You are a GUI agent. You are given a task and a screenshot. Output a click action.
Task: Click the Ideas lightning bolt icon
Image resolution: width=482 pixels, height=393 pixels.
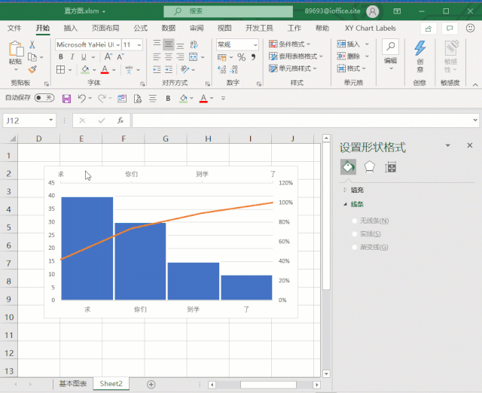pos(419,48)
